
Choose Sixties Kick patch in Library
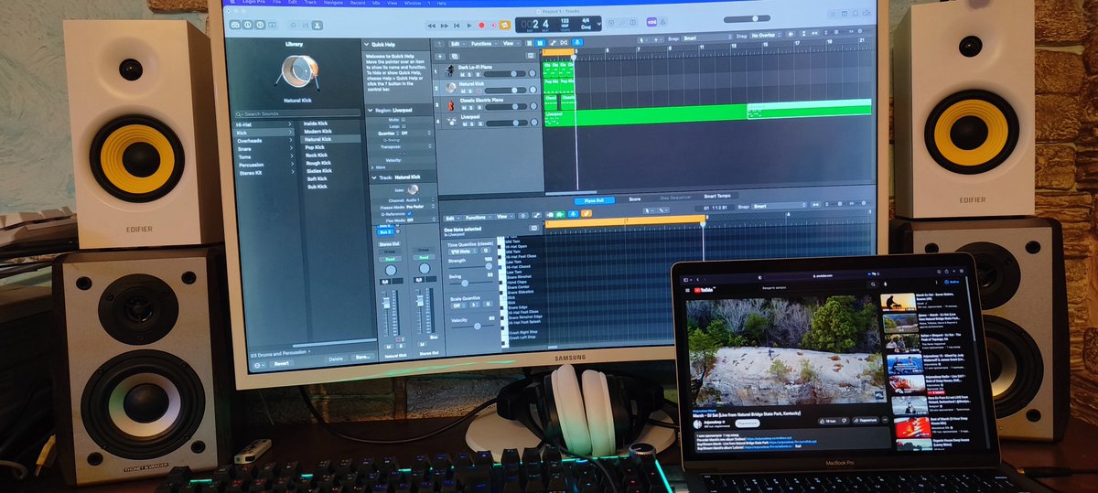coord(319,170)
